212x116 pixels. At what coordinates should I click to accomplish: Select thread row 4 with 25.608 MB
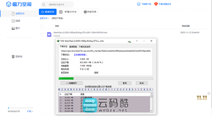pyautogui.click(x=104, y=106)
